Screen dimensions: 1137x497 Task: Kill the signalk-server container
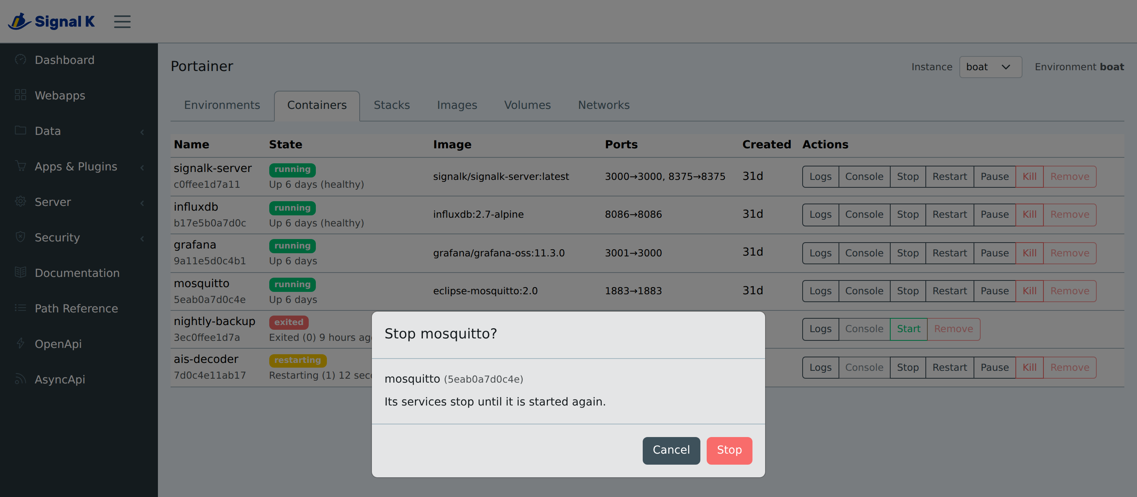tap(1029, 176)
